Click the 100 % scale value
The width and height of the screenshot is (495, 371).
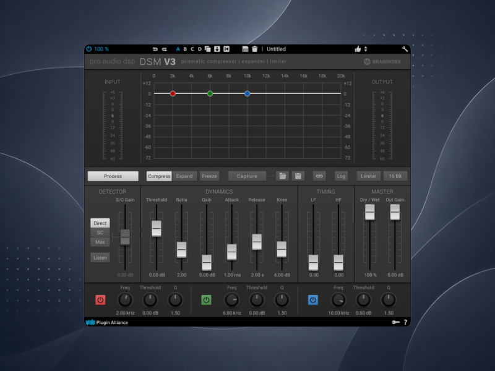coord(101,49)
